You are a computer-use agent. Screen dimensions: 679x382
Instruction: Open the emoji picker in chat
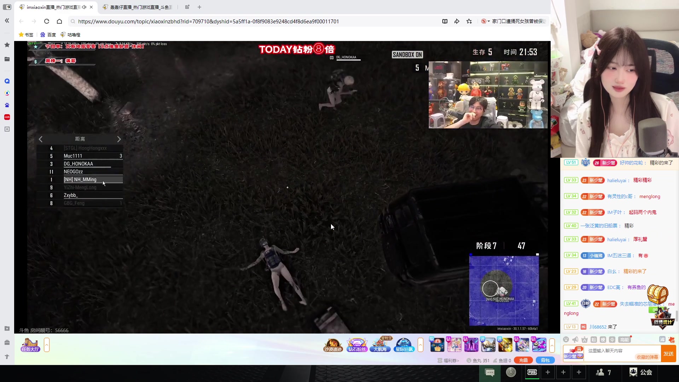click(566, 340)
